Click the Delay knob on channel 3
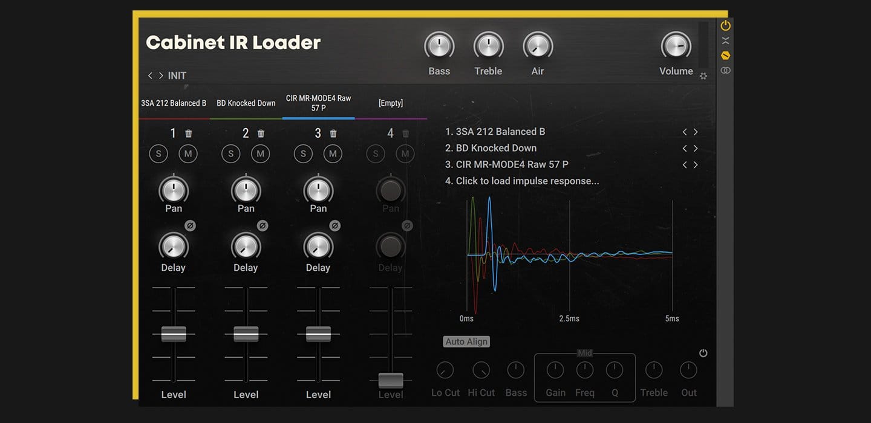871x423 pixels. tap(318, 247)
